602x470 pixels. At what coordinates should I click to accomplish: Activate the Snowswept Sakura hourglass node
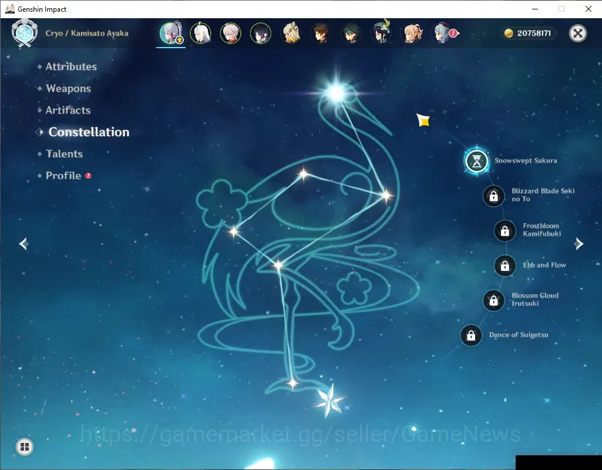click(476, 161)
